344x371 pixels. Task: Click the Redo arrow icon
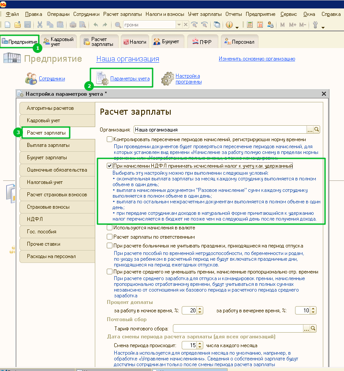point(105,25)
